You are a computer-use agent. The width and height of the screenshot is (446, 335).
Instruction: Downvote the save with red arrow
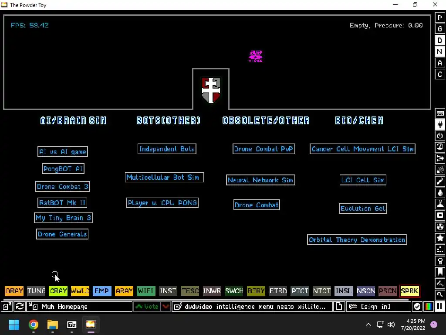click(x=166, y=307)
